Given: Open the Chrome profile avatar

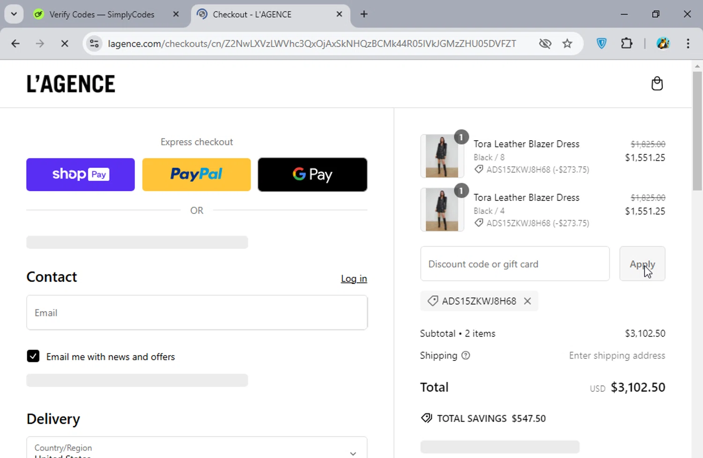Looking at the screenshot, I should [663, 44].
